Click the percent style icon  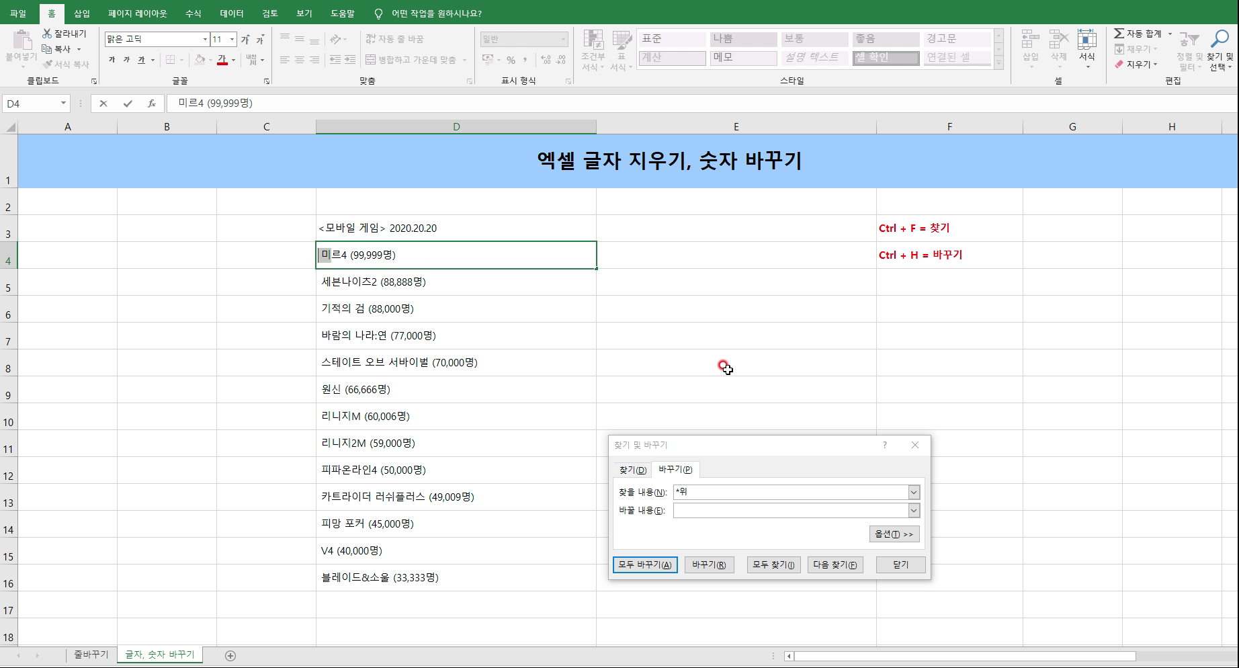click(x=511, y=60)
